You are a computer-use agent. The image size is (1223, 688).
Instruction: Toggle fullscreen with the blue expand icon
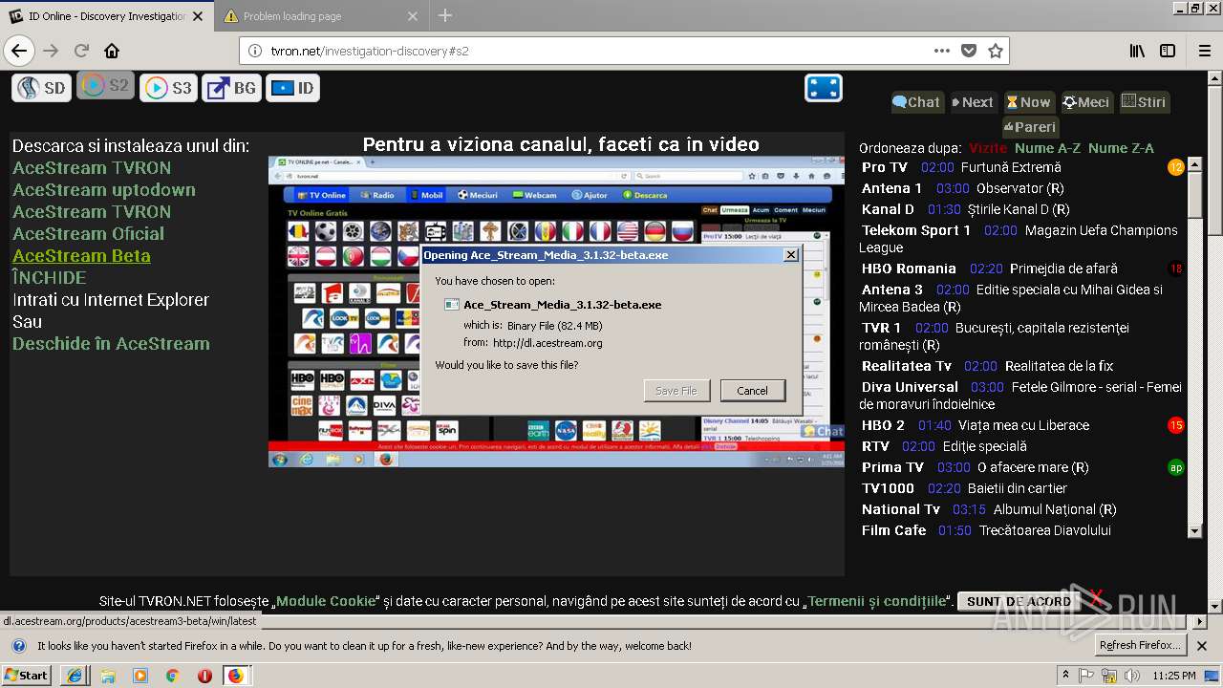pos(824,88)
